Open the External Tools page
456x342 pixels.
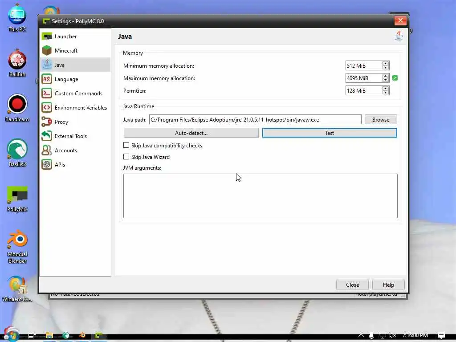tap(75, 136)
